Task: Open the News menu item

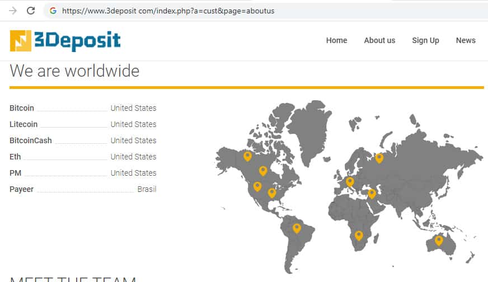Action: click(466, 40)
